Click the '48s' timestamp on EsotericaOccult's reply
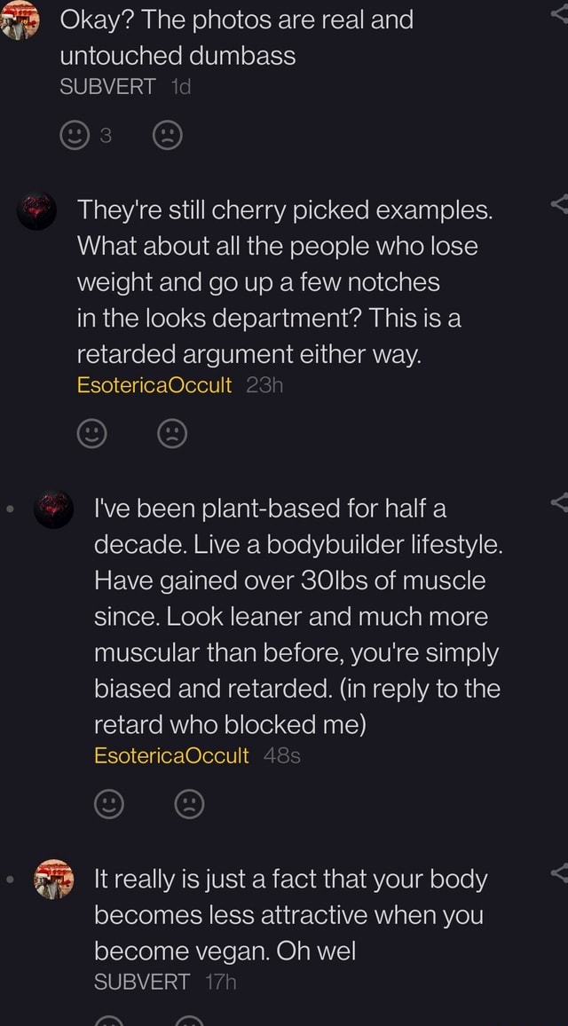The image size is (568, 1026). click(x=280, y=754)
